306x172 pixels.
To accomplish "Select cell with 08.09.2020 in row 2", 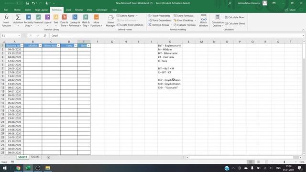I will coord(14,49).
